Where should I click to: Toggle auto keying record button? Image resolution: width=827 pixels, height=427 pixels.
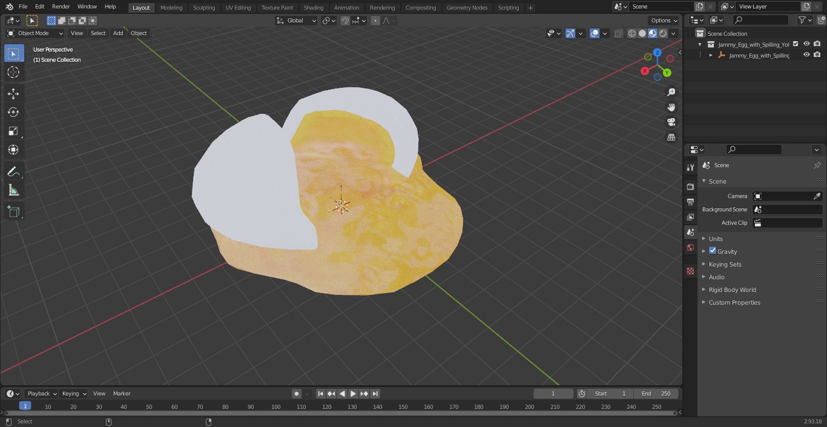[x=297, y=394]
